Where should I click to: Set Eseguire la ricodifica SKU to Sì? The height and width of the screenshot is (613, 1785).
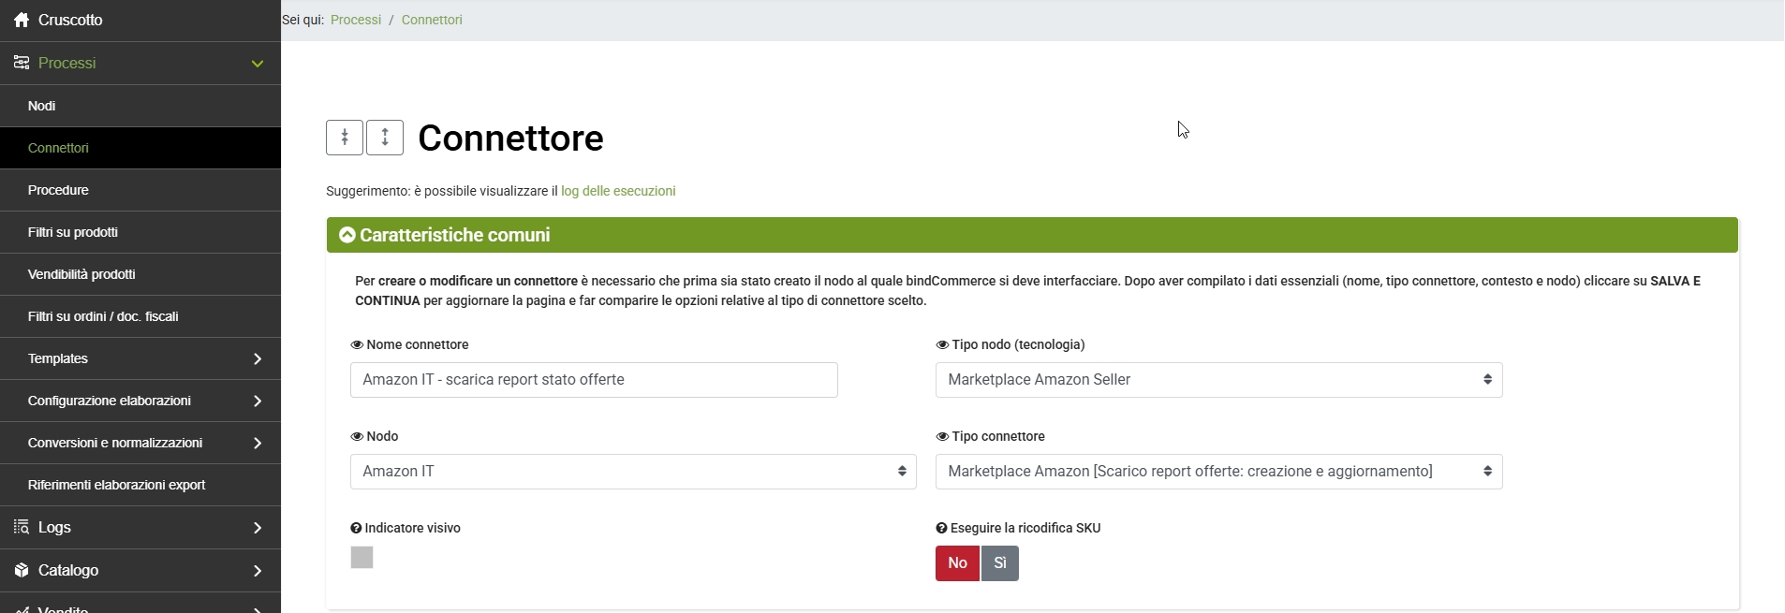pos(999,562)
